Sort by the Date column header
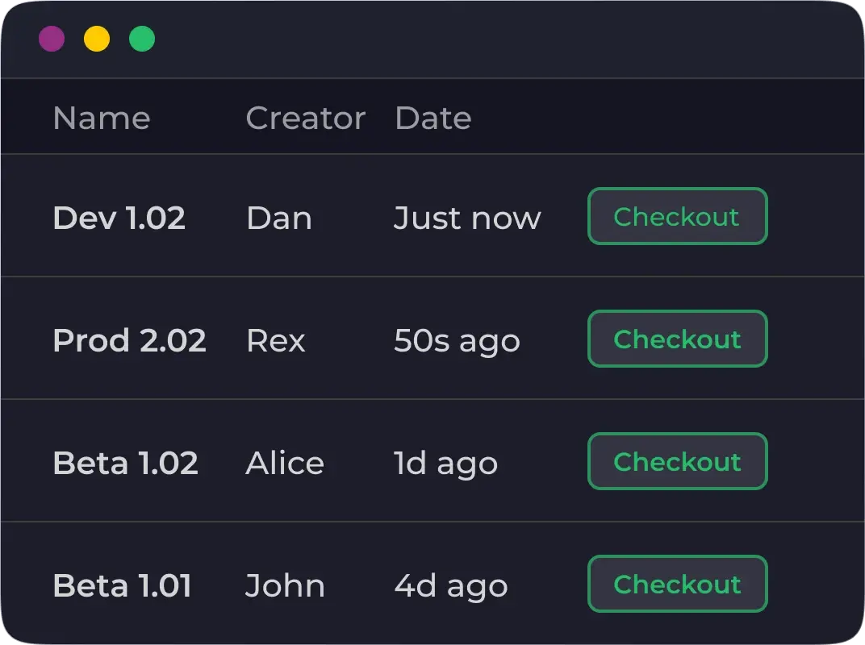 (432, 118)
